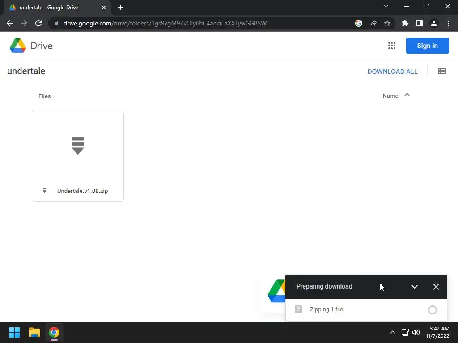Click the Chrome taskbar icon
This screenshot has width=458, height=343.
coord(54,332)
